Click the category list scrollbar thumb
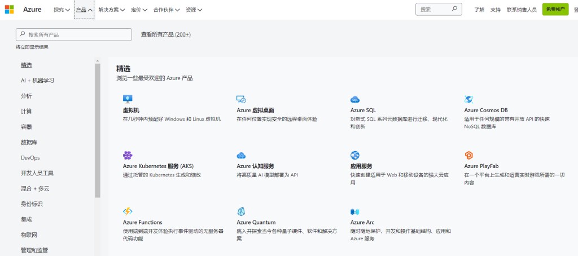Screen dimensions: 578x256 click(x=97, y=130)
